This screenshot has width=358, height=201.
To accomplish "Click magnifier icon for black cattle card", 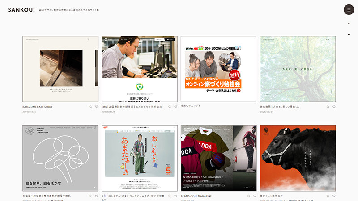I will tap(328, 196).
